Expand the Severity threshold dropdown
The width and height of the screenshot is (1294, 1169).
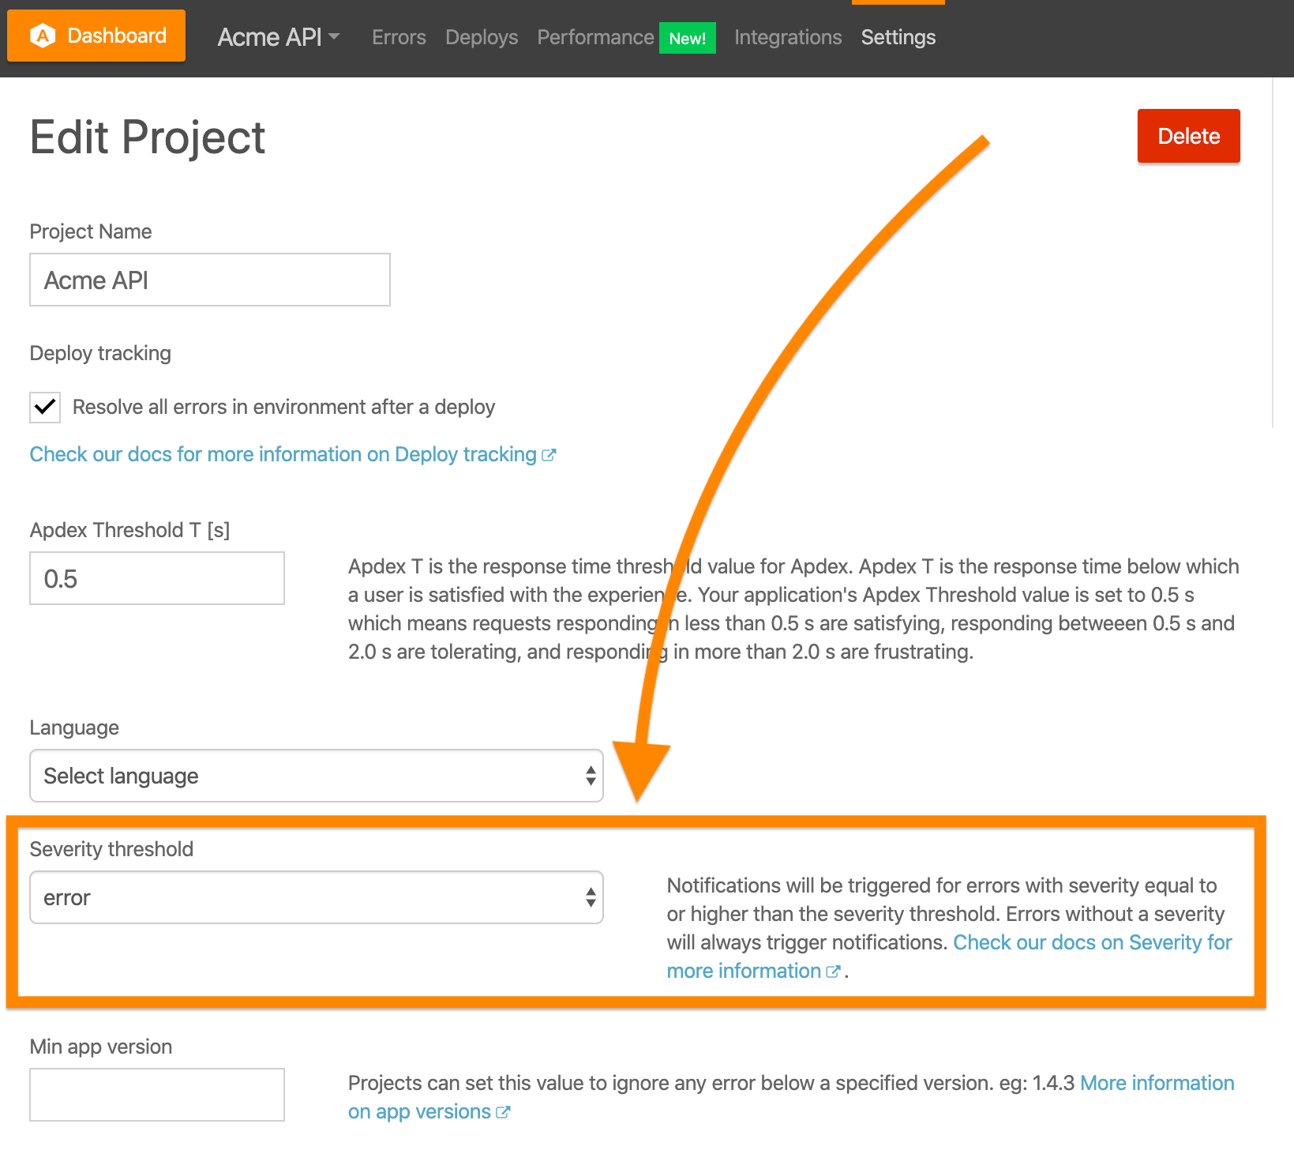[316, 897]
